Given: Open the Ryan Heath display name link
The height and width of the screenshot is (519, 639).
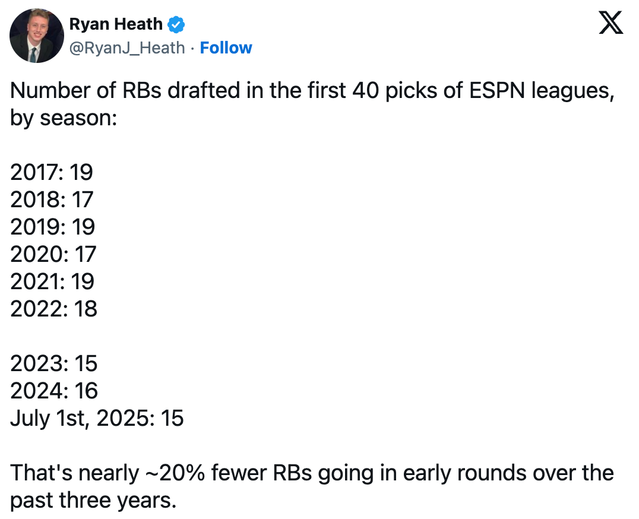Looking at the screenshot, I should 116,24.
